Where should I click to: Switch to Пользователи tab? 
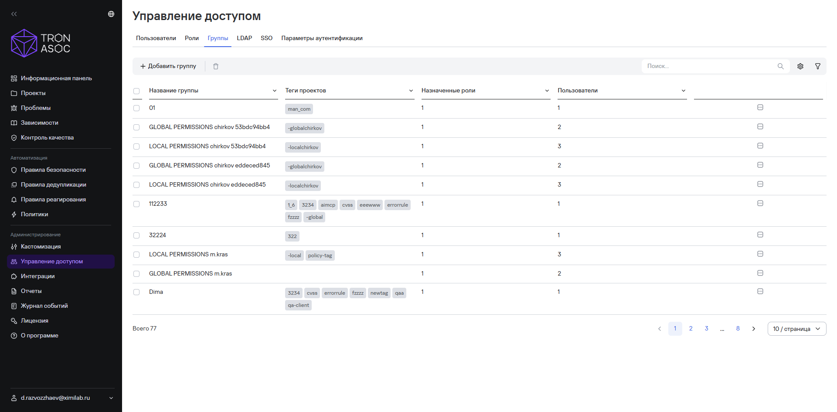[x=156, y=38]
